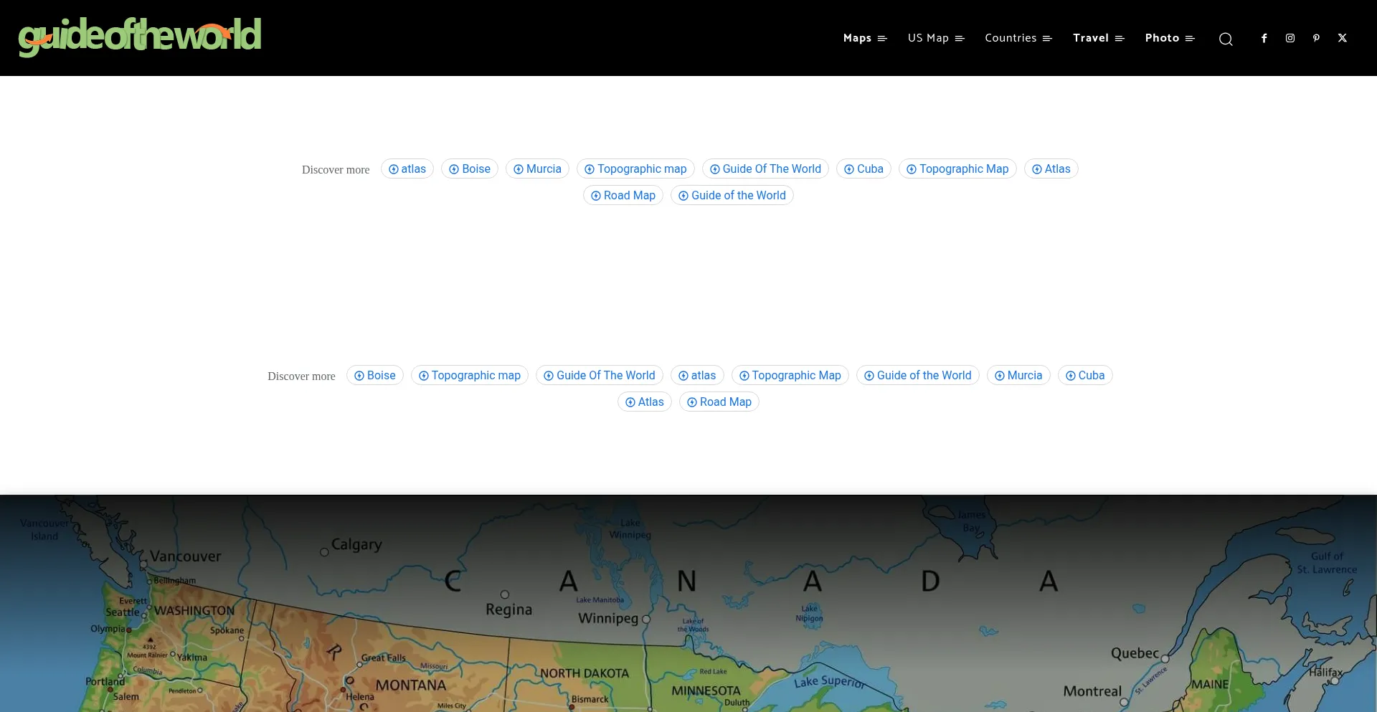
Task: Open the Facebook social icon
Action: tap(1264, 38)
